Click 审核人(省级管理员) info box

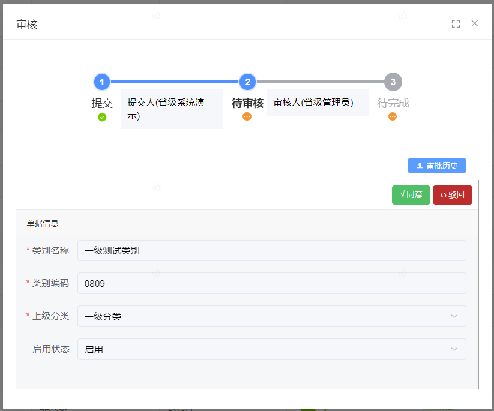pos(318,103)
